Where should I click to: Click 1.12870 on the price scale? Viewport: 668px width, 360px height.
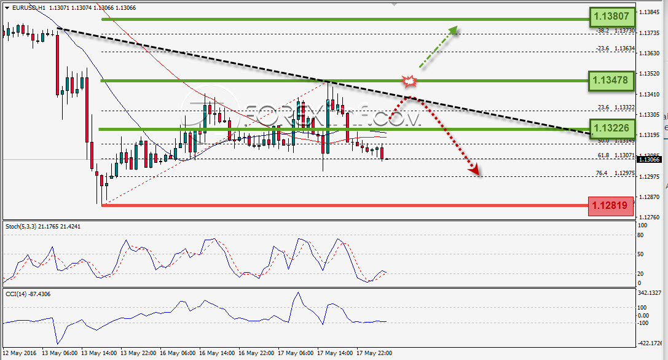pyautogui.click(x=650, y=197)
